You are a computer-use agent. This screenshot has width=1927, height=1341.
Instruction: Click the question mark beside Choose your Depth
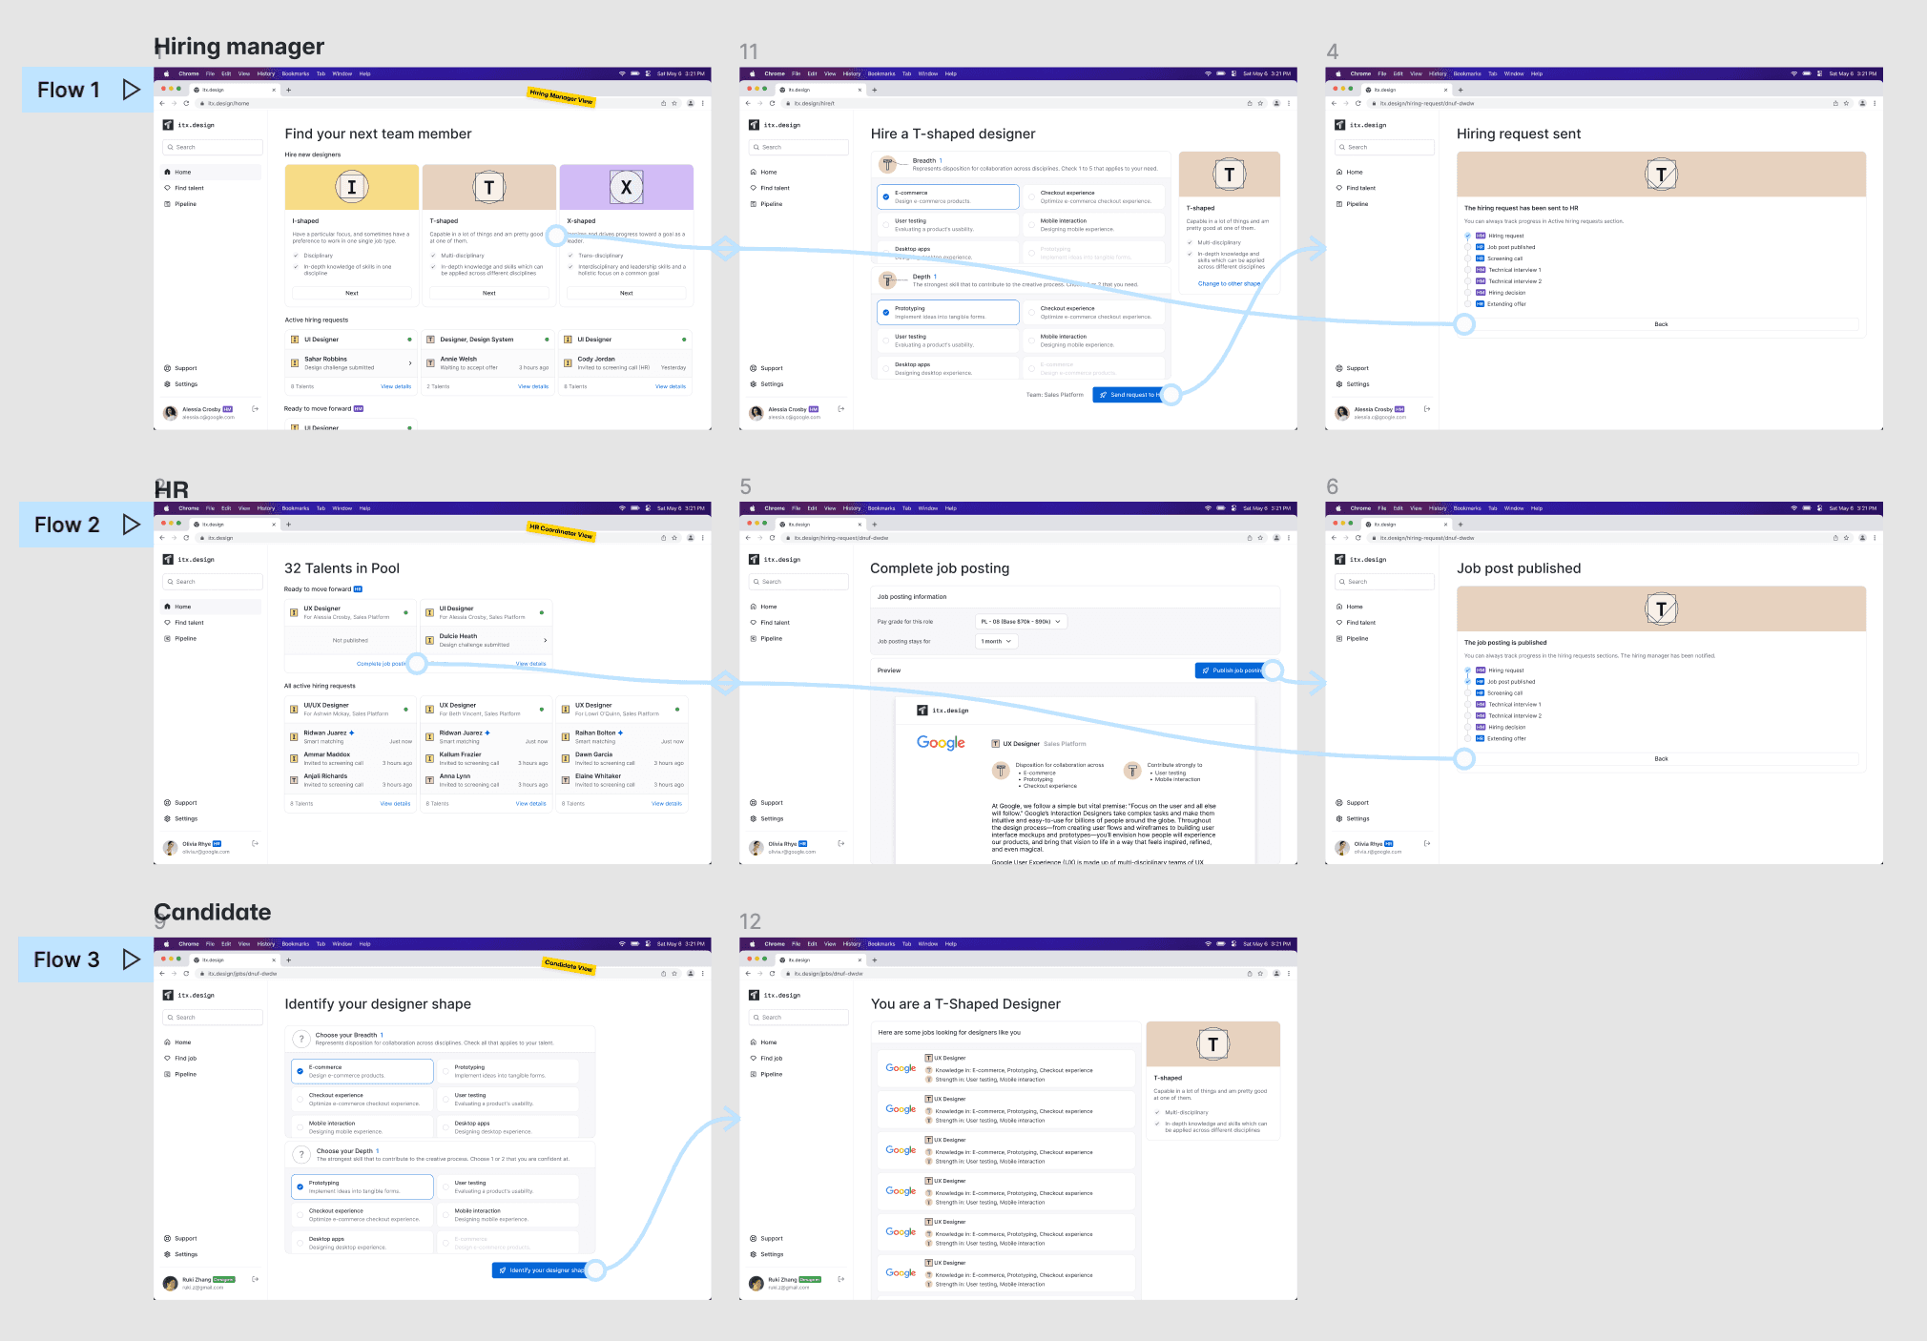tap(301, 1154)
